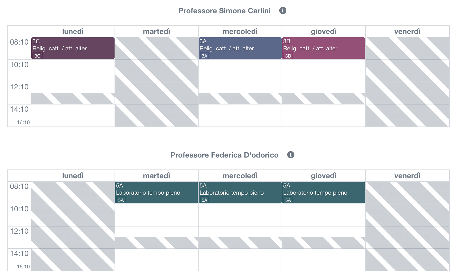Click the 3A class badge inside the blue block
This screenshot has width=455, height=279.
click(x=204, y=56)
